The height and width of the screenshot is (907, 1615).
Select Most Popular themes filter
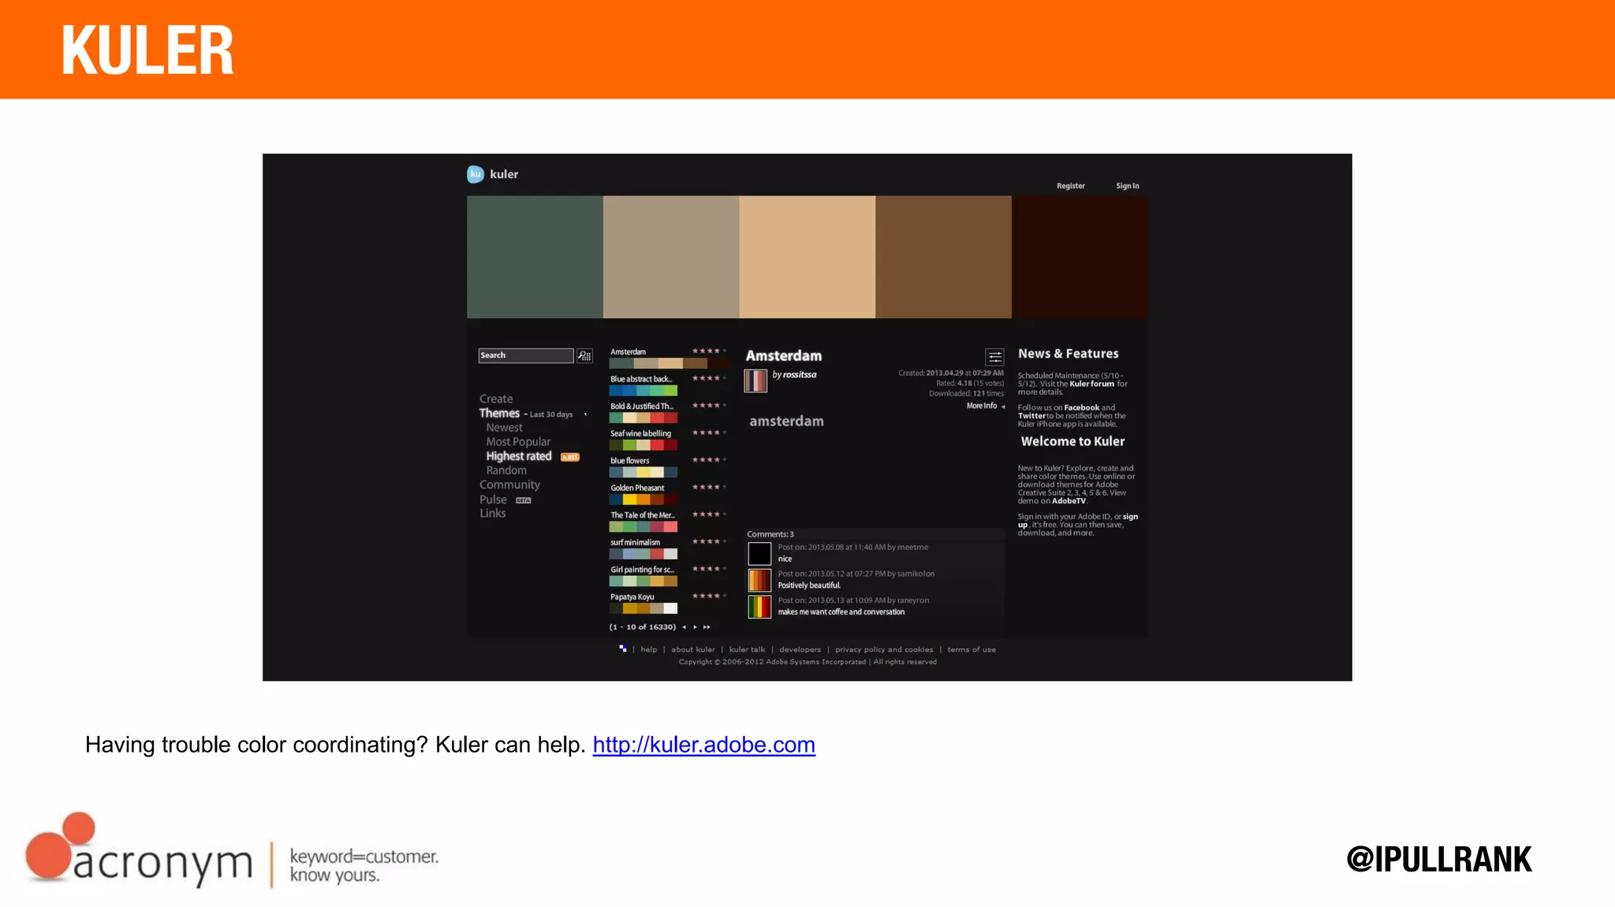pos(518,442)
